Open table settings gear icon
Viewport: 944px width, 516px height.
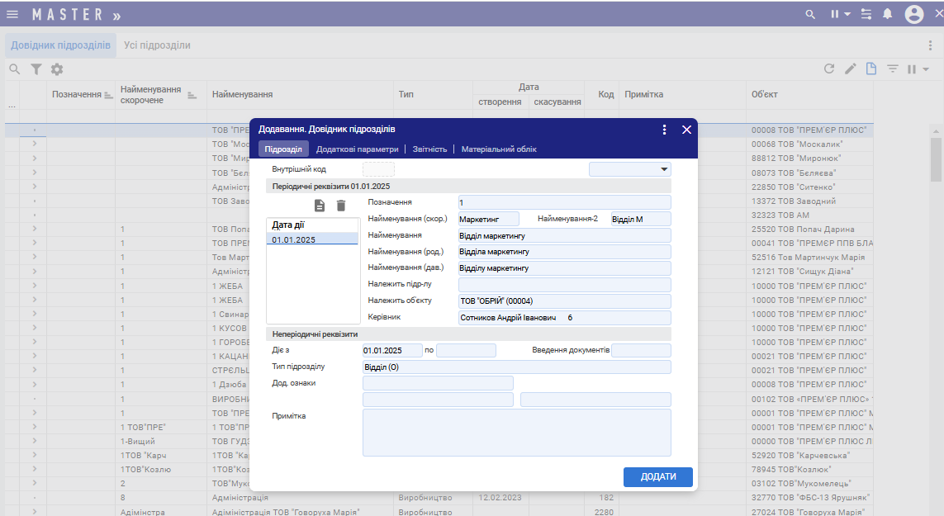[x=57, y=69]
